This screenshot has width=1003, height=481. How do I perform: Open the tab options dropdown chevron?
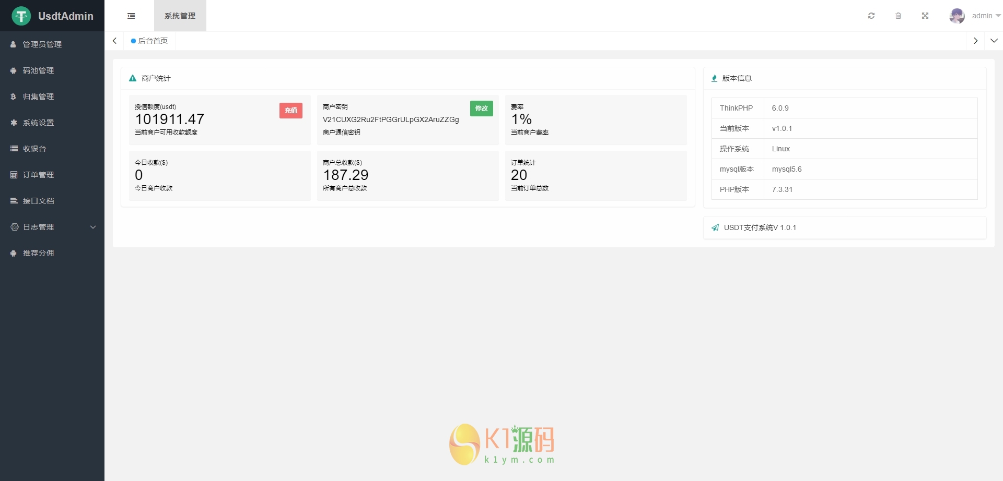pos(994,41)
